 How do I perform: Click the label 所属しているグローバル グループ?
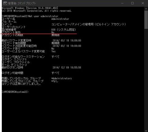pos(23,81)
